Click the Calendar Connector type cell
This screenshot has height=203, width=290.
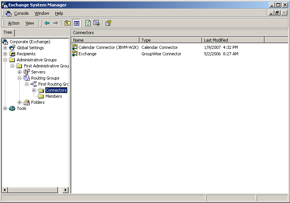pos(160,47)
